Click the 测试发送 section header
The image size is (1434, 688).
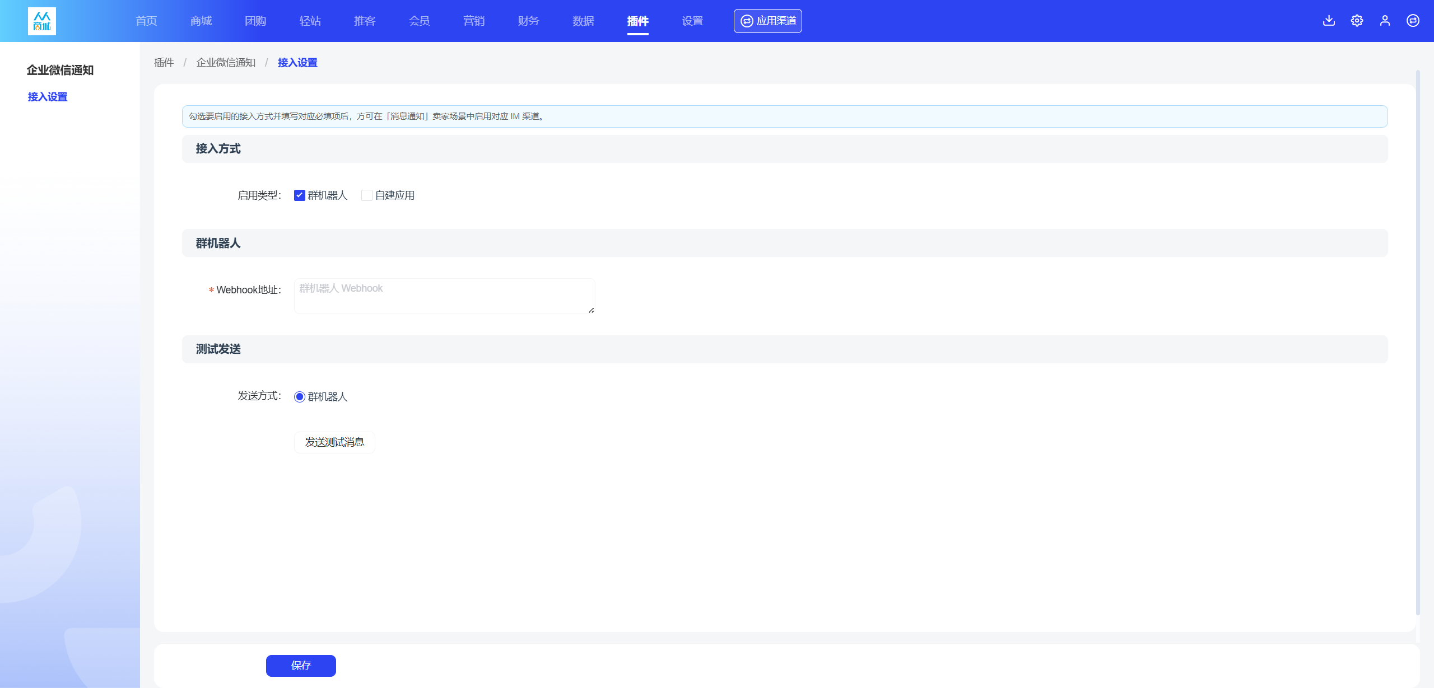[x=785, y=349]
